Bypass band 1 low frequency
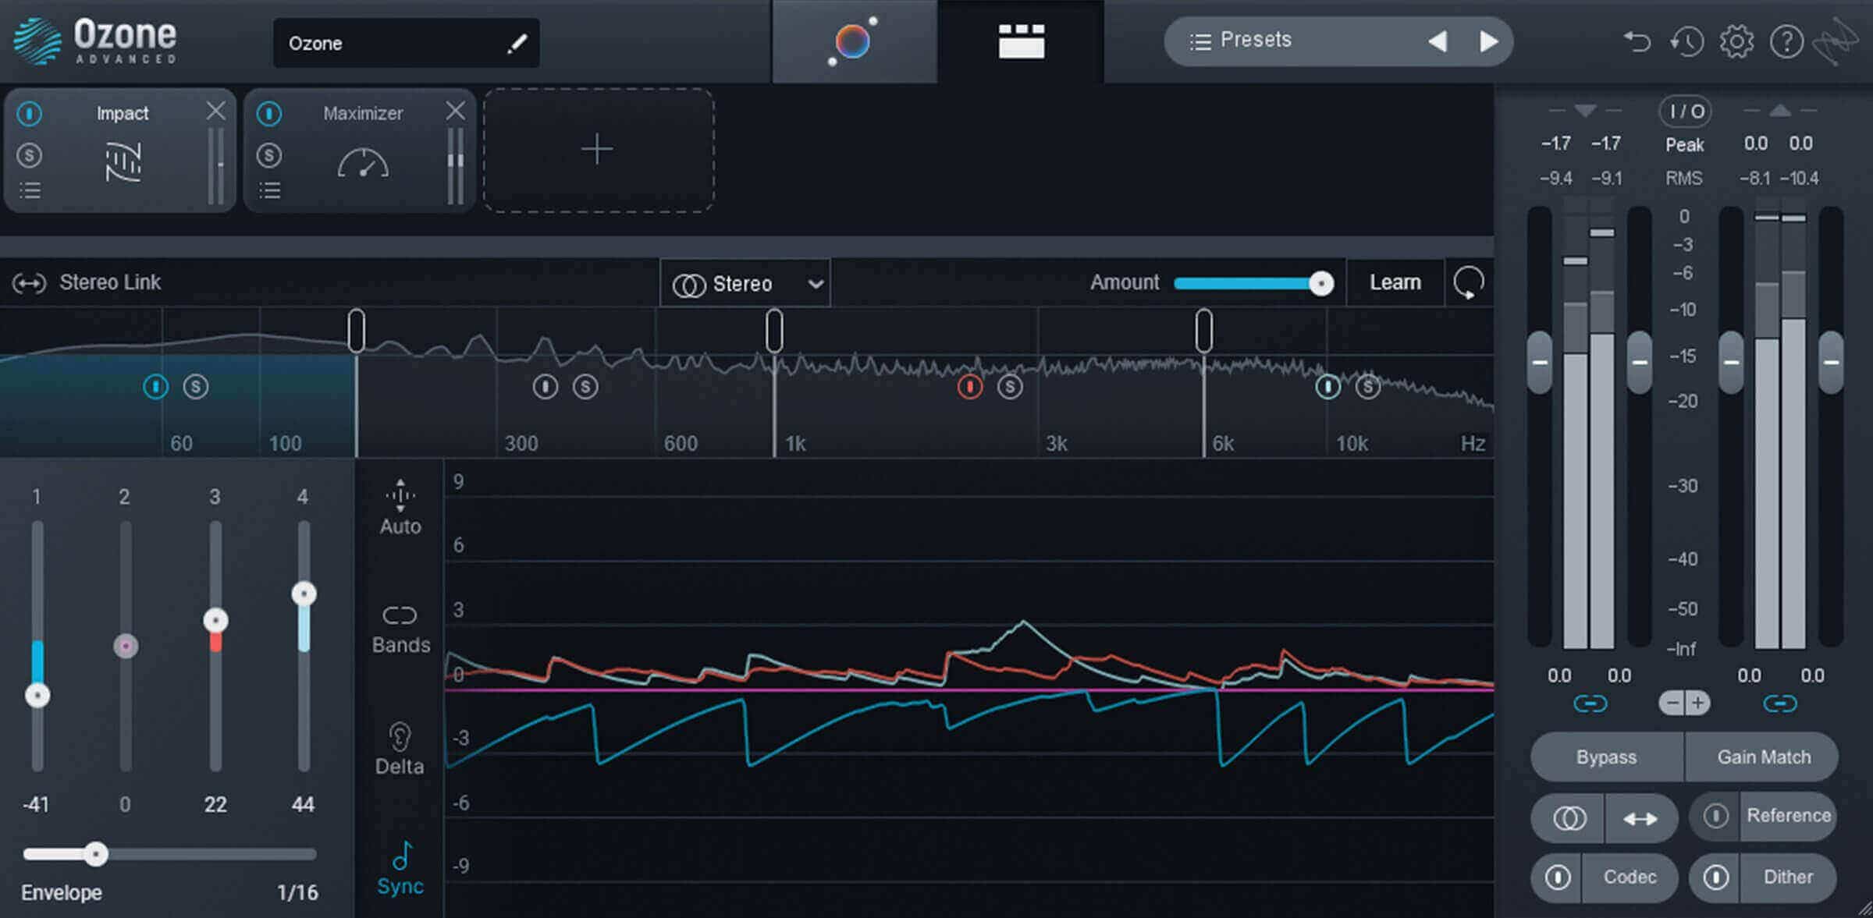This screenshot has height=918, width=1873. pos(155,386)
